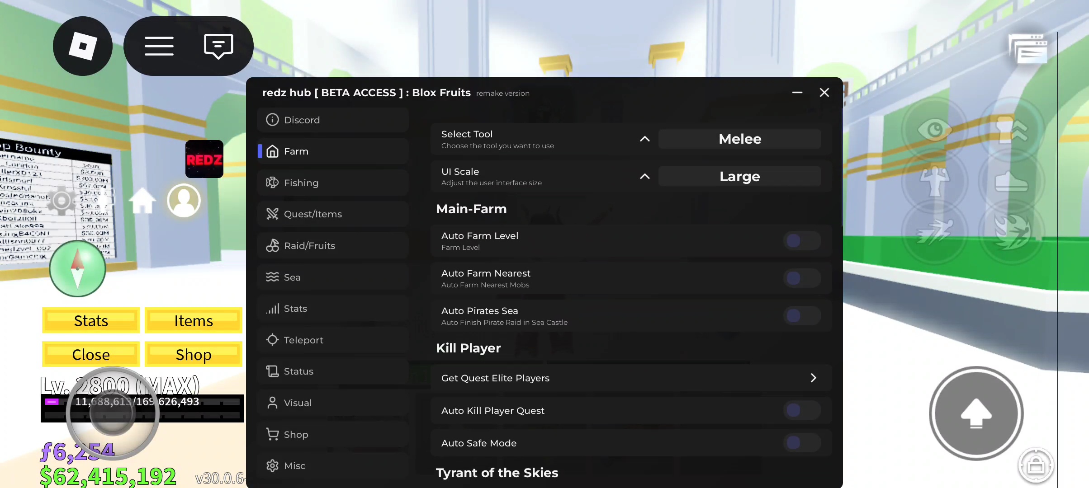The image size is (1089, 488).
Task: Toggle Auto Farm Nearest on
Action: (801, 278)
